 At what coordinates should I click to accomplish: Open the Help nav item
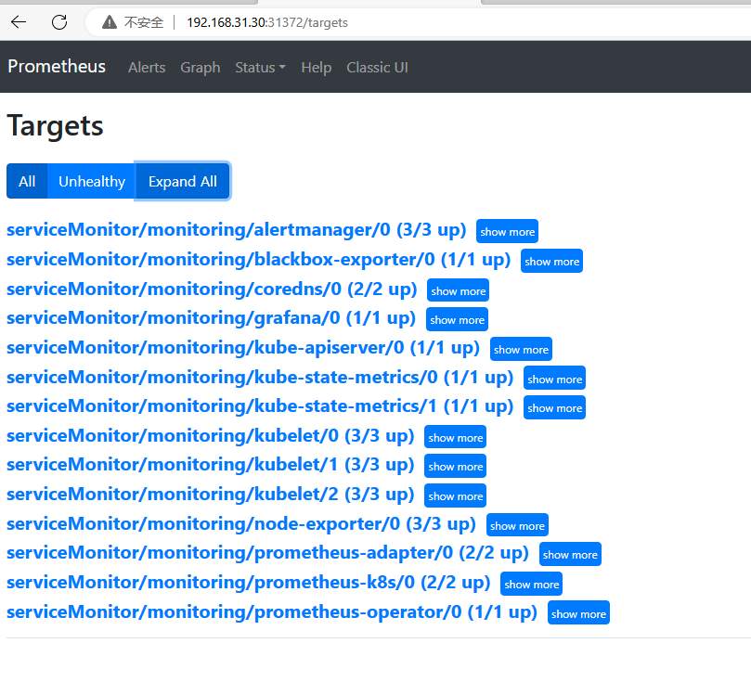click(x=317, y=68)
